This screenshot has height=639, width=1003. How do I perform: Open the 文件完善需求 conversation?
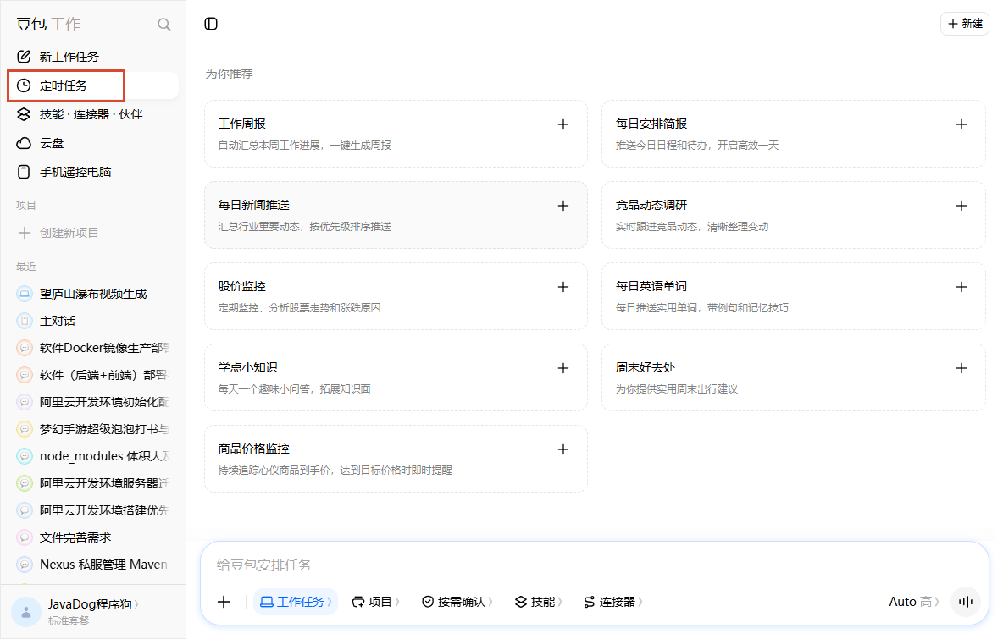pyautogui.click(x=92, y=537)
